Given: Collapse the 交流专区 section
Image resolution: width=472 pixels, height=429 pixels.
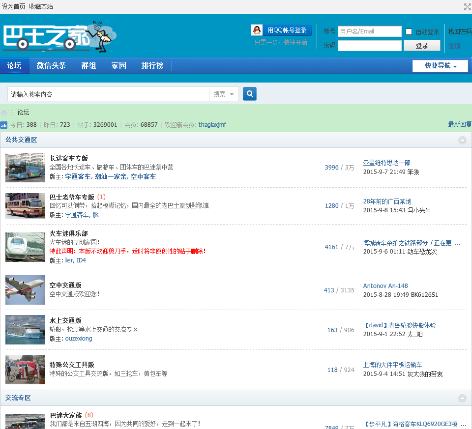Looking at the screenshot, I should coord(462,398).
